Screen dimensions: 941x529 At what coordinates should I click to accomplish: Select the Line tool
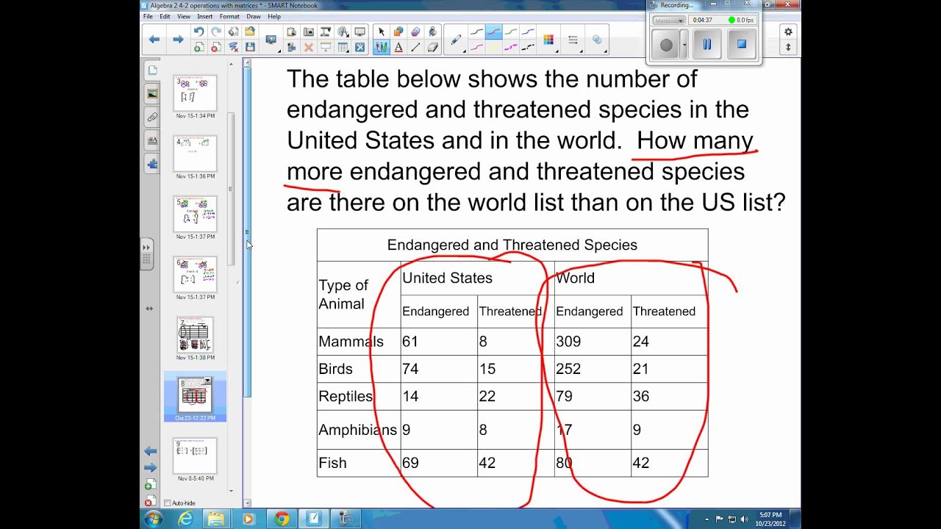pyautogui.click(x=415, y=47)
